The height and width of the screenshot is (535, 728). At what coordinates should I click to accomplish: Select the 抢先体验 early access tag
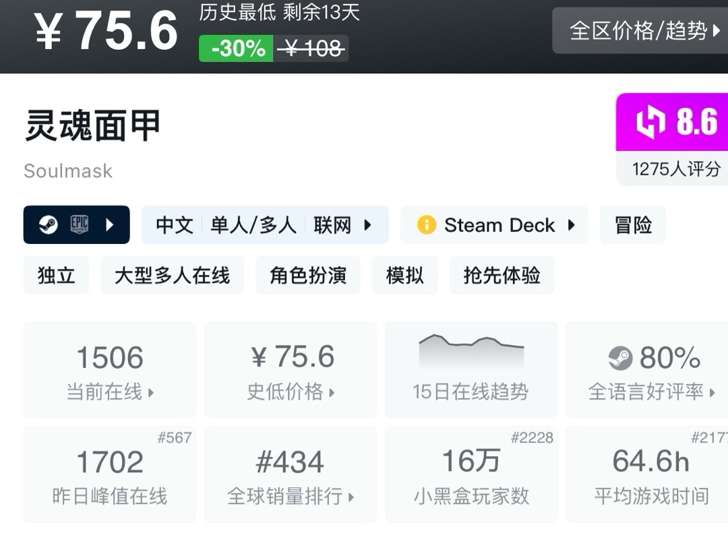click(502, 275)
